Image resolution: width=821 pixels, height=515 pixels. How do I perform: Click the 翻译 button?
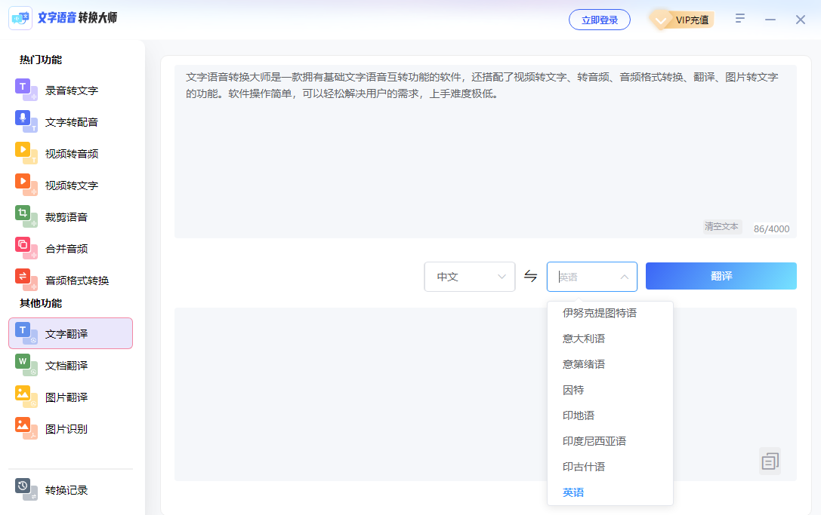[x=721, y=276]
